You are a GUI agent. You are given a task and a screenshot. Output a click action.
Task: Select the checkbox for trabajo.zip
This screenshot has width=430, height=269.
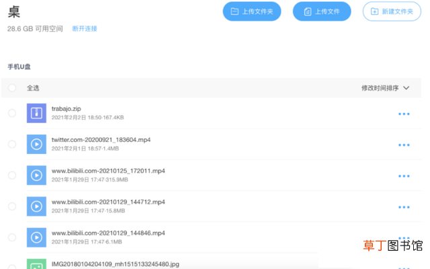click(x=12, y=113)
